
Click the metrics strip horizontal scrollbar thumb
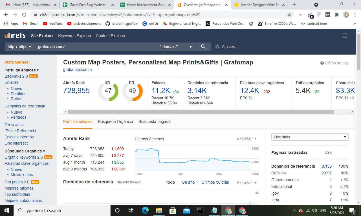[x=201, y=112]
